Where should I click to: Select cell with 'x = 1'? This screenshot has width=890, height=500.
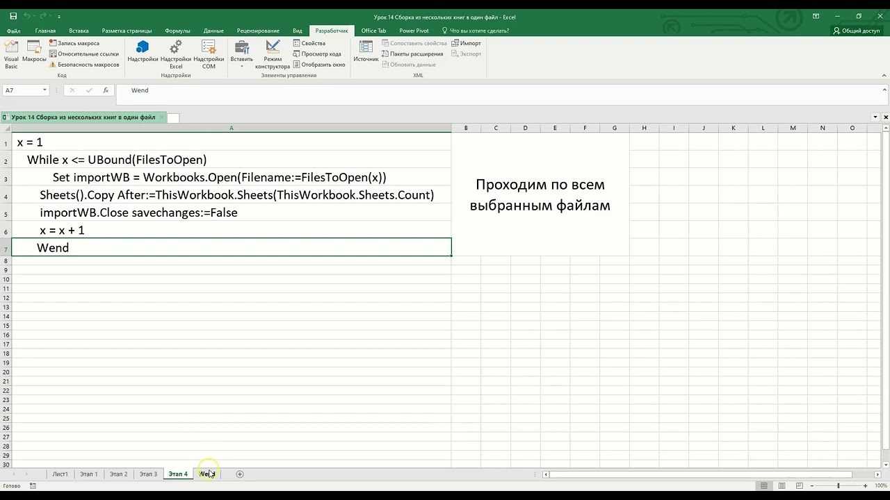tap(232, 142)
